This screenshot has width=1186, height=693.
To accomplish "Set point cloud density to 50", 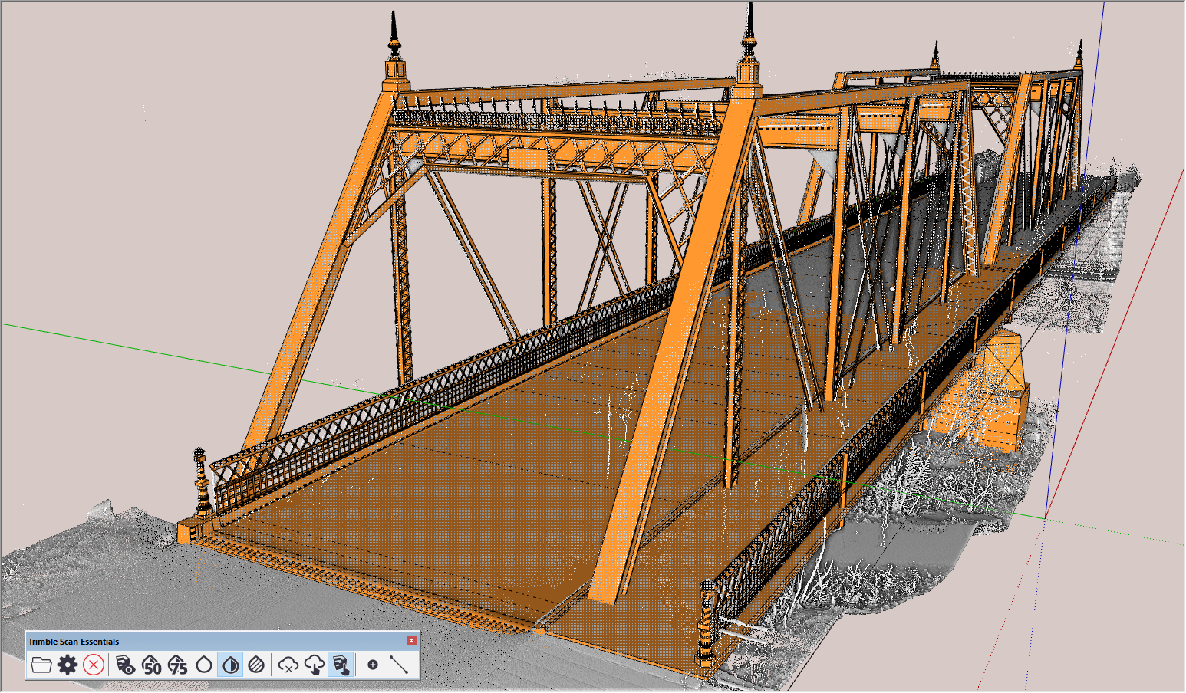I will 152,665.
